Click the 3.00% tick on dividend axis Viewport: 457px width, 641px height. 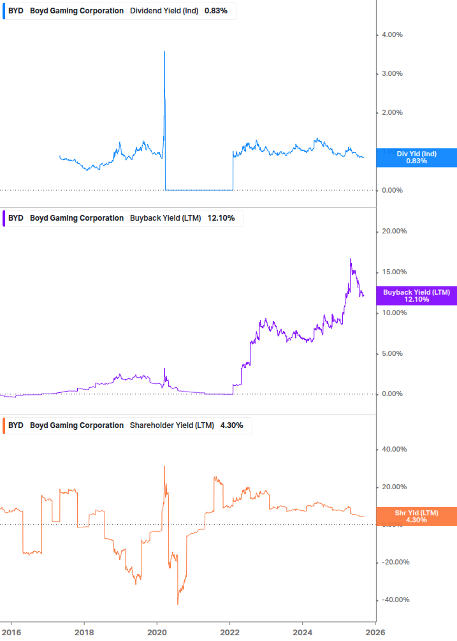click(x=392, y=73)
